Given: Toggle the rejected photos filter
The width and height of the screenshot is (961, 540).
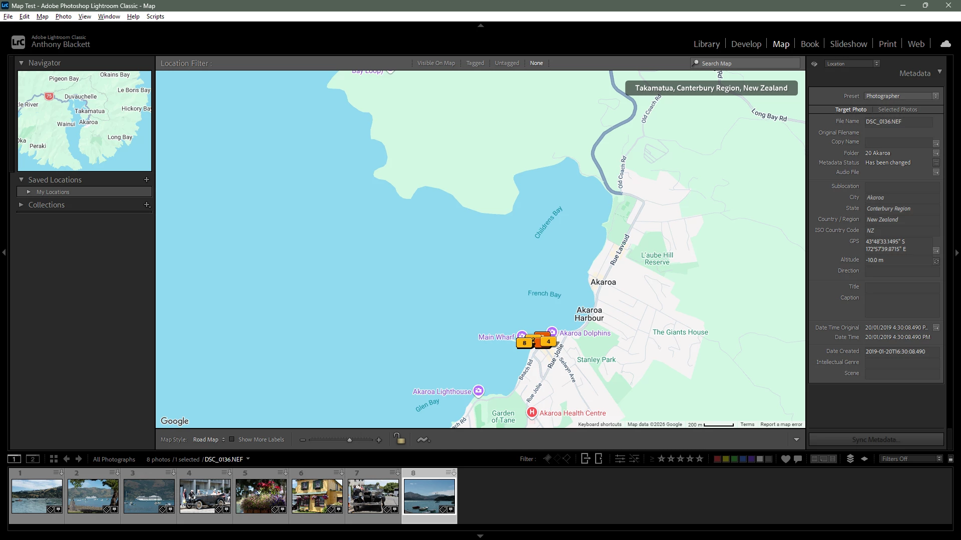Looking at the screenshot, I should [x=567, y=458].
